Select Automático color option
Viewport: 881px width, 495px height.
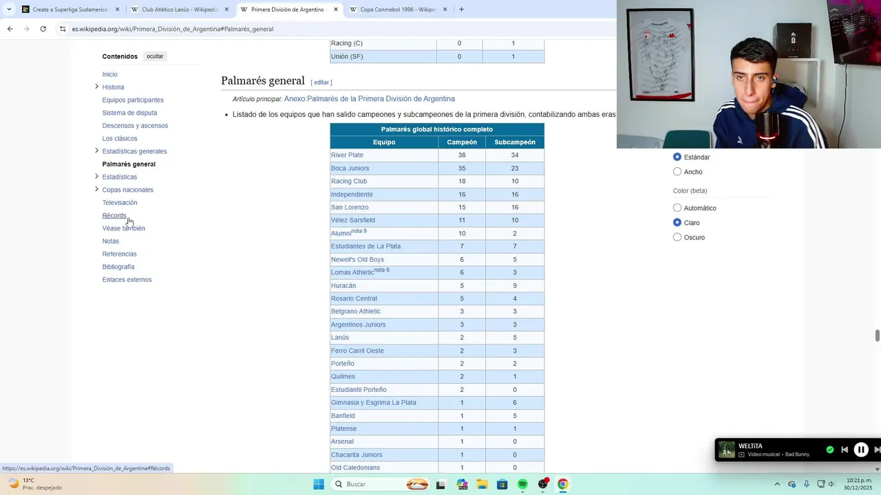(677, 208)
